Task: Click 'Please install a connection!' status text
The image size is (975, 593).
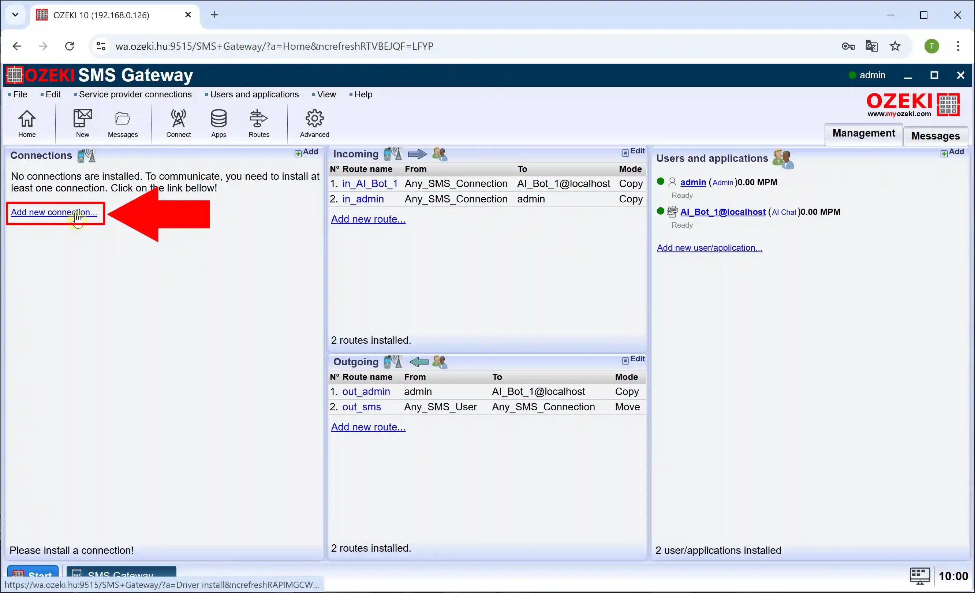Action: coord(72,551)
